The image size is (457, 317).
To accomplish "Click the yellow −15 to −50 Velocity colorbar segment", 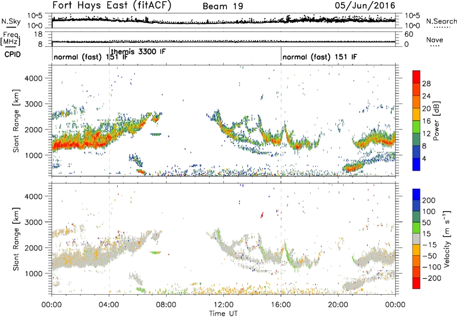I will (416, 250).
